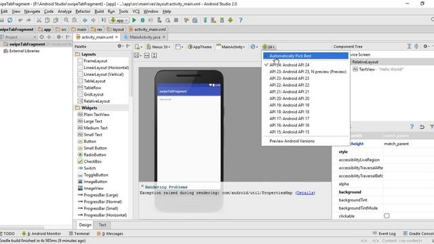Click the Project Structure icon
Viewport: 434px width, 244px height.
pyautogui.click(x=195, y=20)
